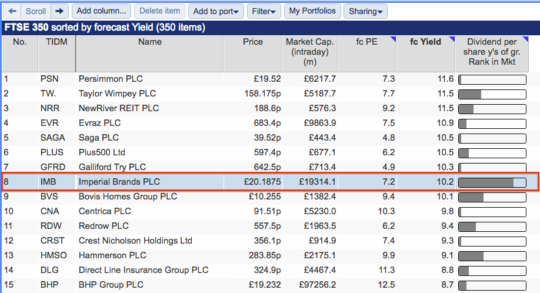
Task: Click Bovis Homes dividend rank bar
Action: 492,197
